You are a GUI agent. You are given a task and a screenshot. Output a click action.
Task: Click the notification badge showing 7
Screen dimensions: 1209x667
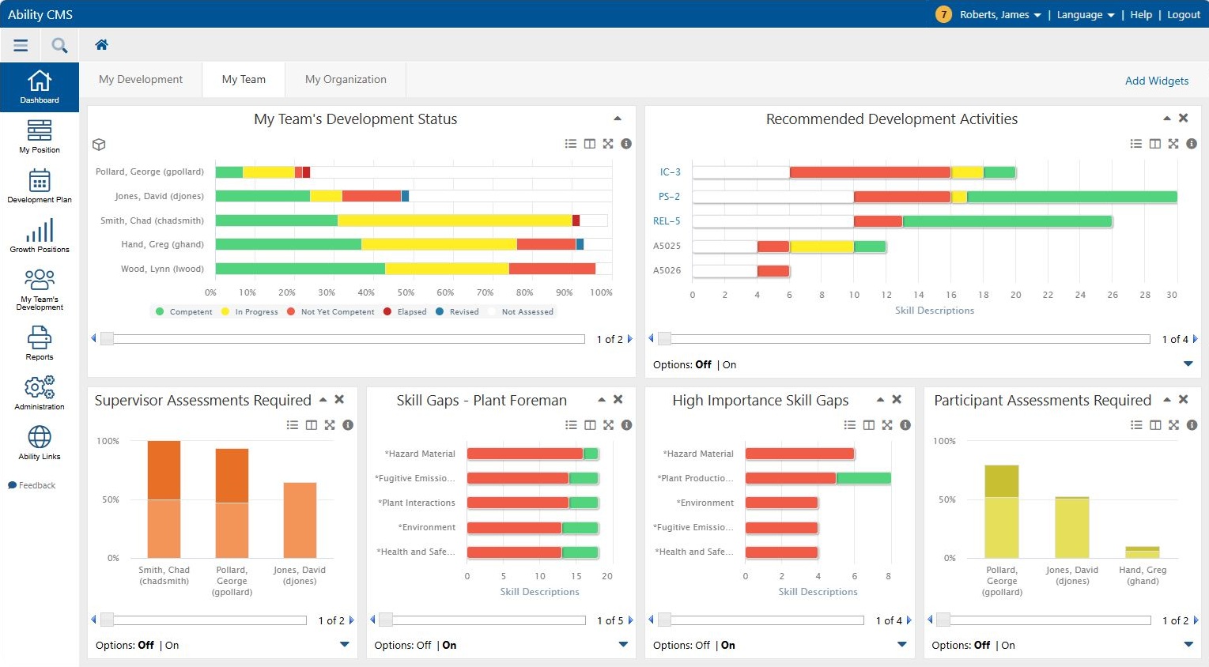943,14
